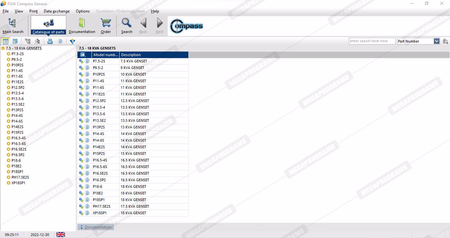Click the 7.5 KVA GENSET description cell
The height and width of the screenshot is (238, 450).
pos(154,61)
